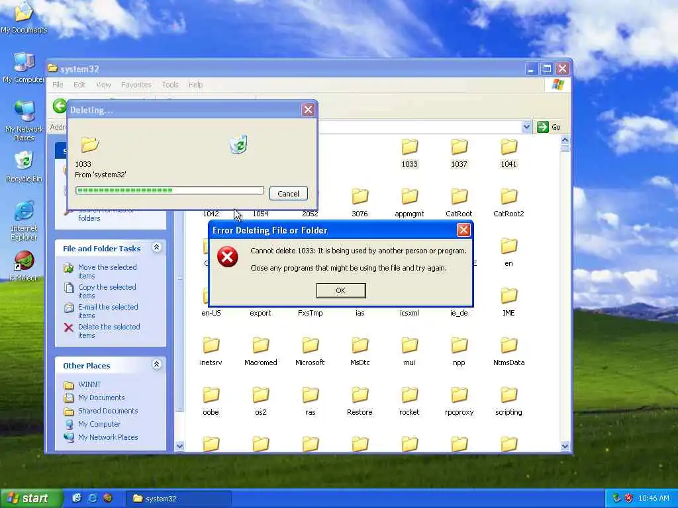Select the npp folder
This screenshot has width=678, height=508.
click(x=460, y=352)
